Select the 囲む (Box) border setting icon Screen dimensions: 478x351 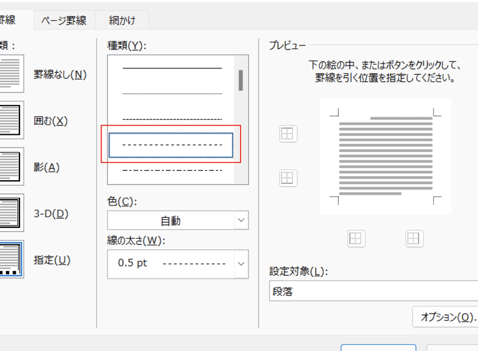tap(12, 120)
